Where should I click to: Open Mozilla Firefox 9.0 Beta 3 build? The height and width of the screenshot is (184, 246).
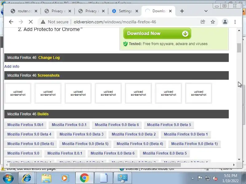pos(81,134)
